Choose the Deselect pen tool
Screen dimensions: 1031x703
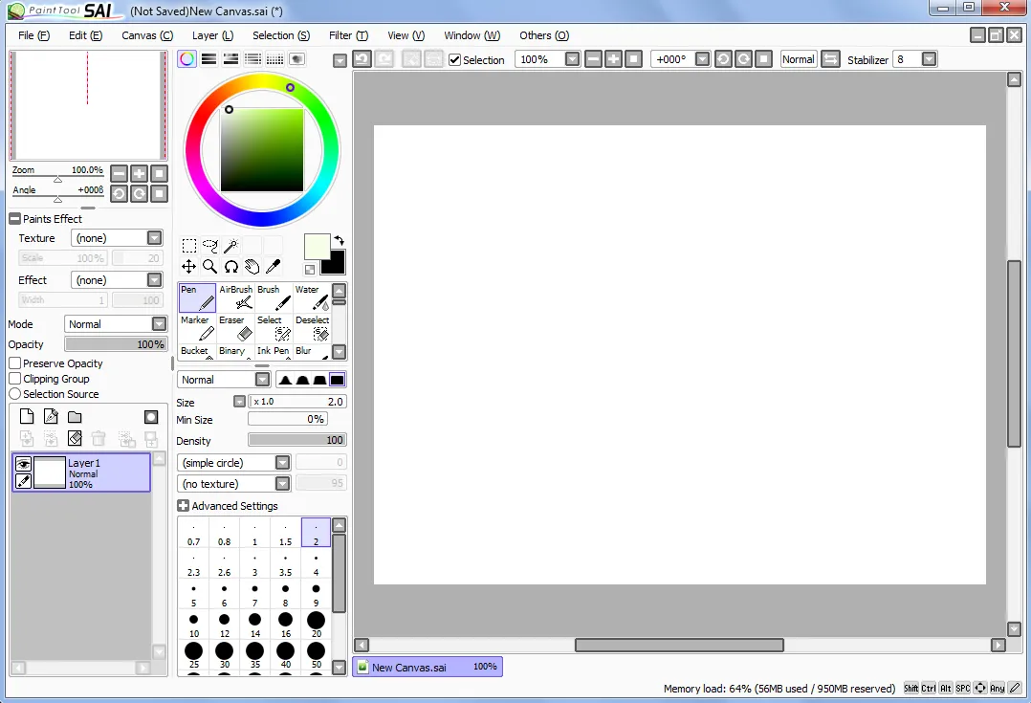pyautogui.click(x=312, y=328)
